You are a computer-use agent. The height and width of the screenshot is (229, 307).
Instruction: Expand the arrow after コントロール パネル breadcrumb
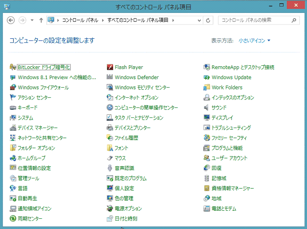103,20
